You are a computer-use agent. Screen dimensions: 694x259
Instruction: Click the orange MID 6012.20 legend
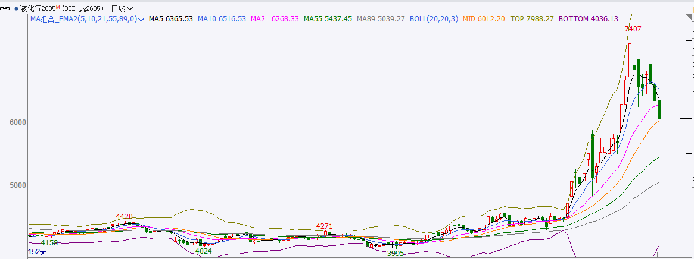click(x=484, y=19)
